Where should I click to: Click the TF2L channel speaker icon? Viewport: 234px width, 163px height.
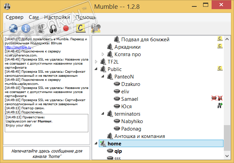click(x=103, y=62)
